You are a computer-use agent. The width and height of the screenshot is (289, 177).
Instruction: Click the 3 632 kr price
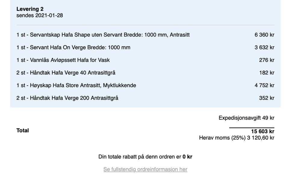coord(264,47)
